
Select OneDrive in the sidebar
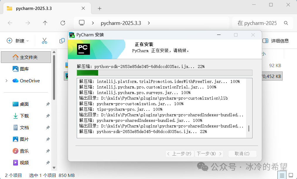[x=26, y=81]
